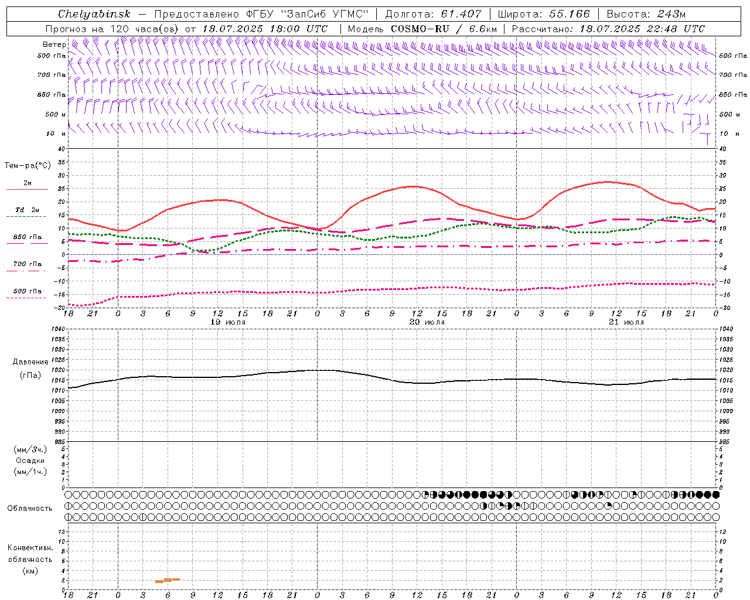
Task: Click the 700 гПа dash-dot legend line
Action: point(26,271)
